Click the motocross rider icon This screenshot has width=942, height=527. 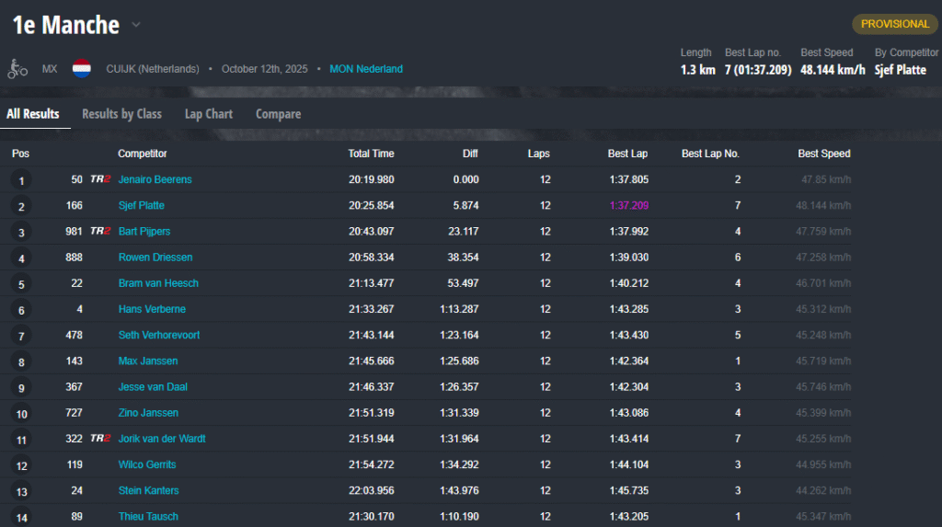pyautogui.click(x=17, y=69)
